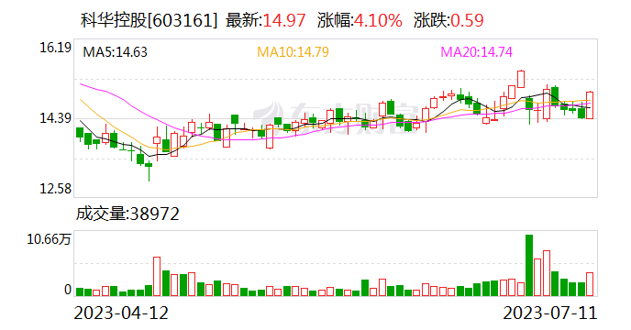This screenshot has height=330, width=631.
Task: Click the last red candlestick on the right
Action: tap(590, 105)
